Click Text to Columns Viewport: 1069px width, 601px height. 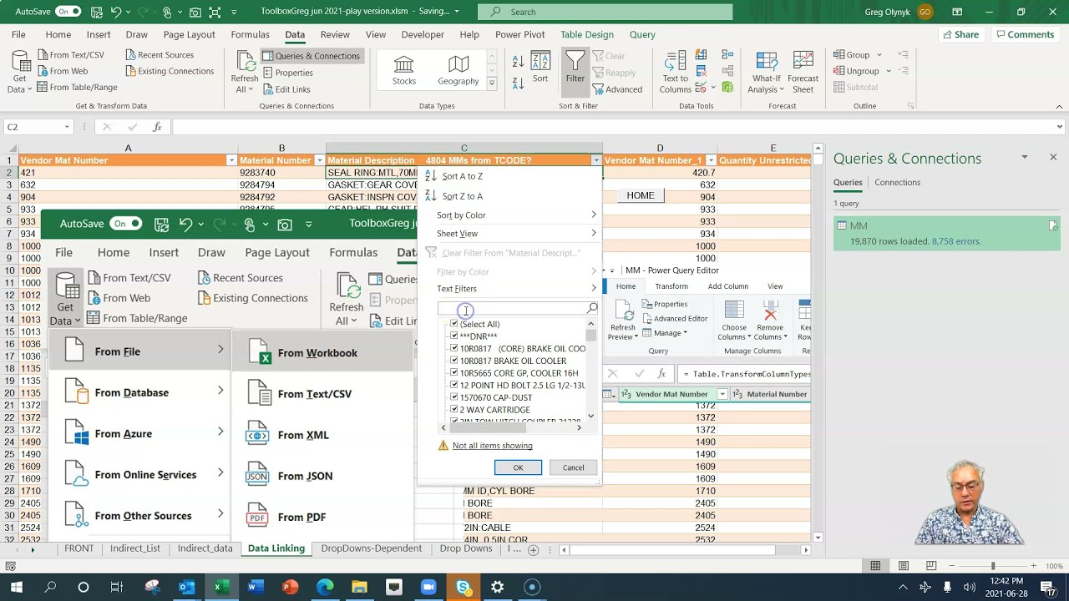point(675,73)
